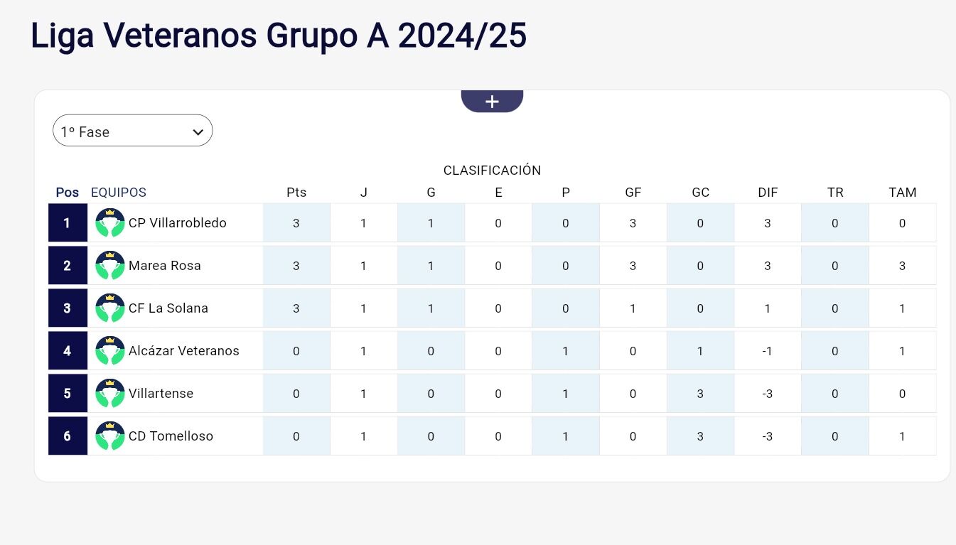Click the Villartense team name
The height and width of the screenshot is (545, 956).
[x=161, y=394]
